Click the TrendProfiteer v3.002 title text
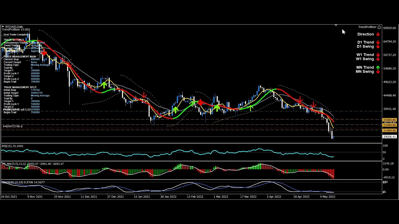This screenshot has height=224, width=399. point(16,30)
